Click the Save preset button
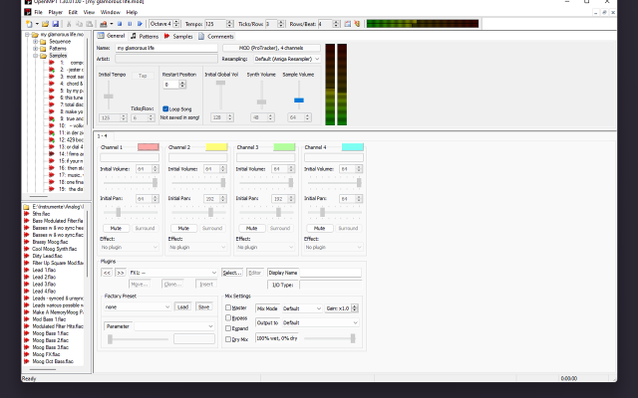 [x=203, y=306]
